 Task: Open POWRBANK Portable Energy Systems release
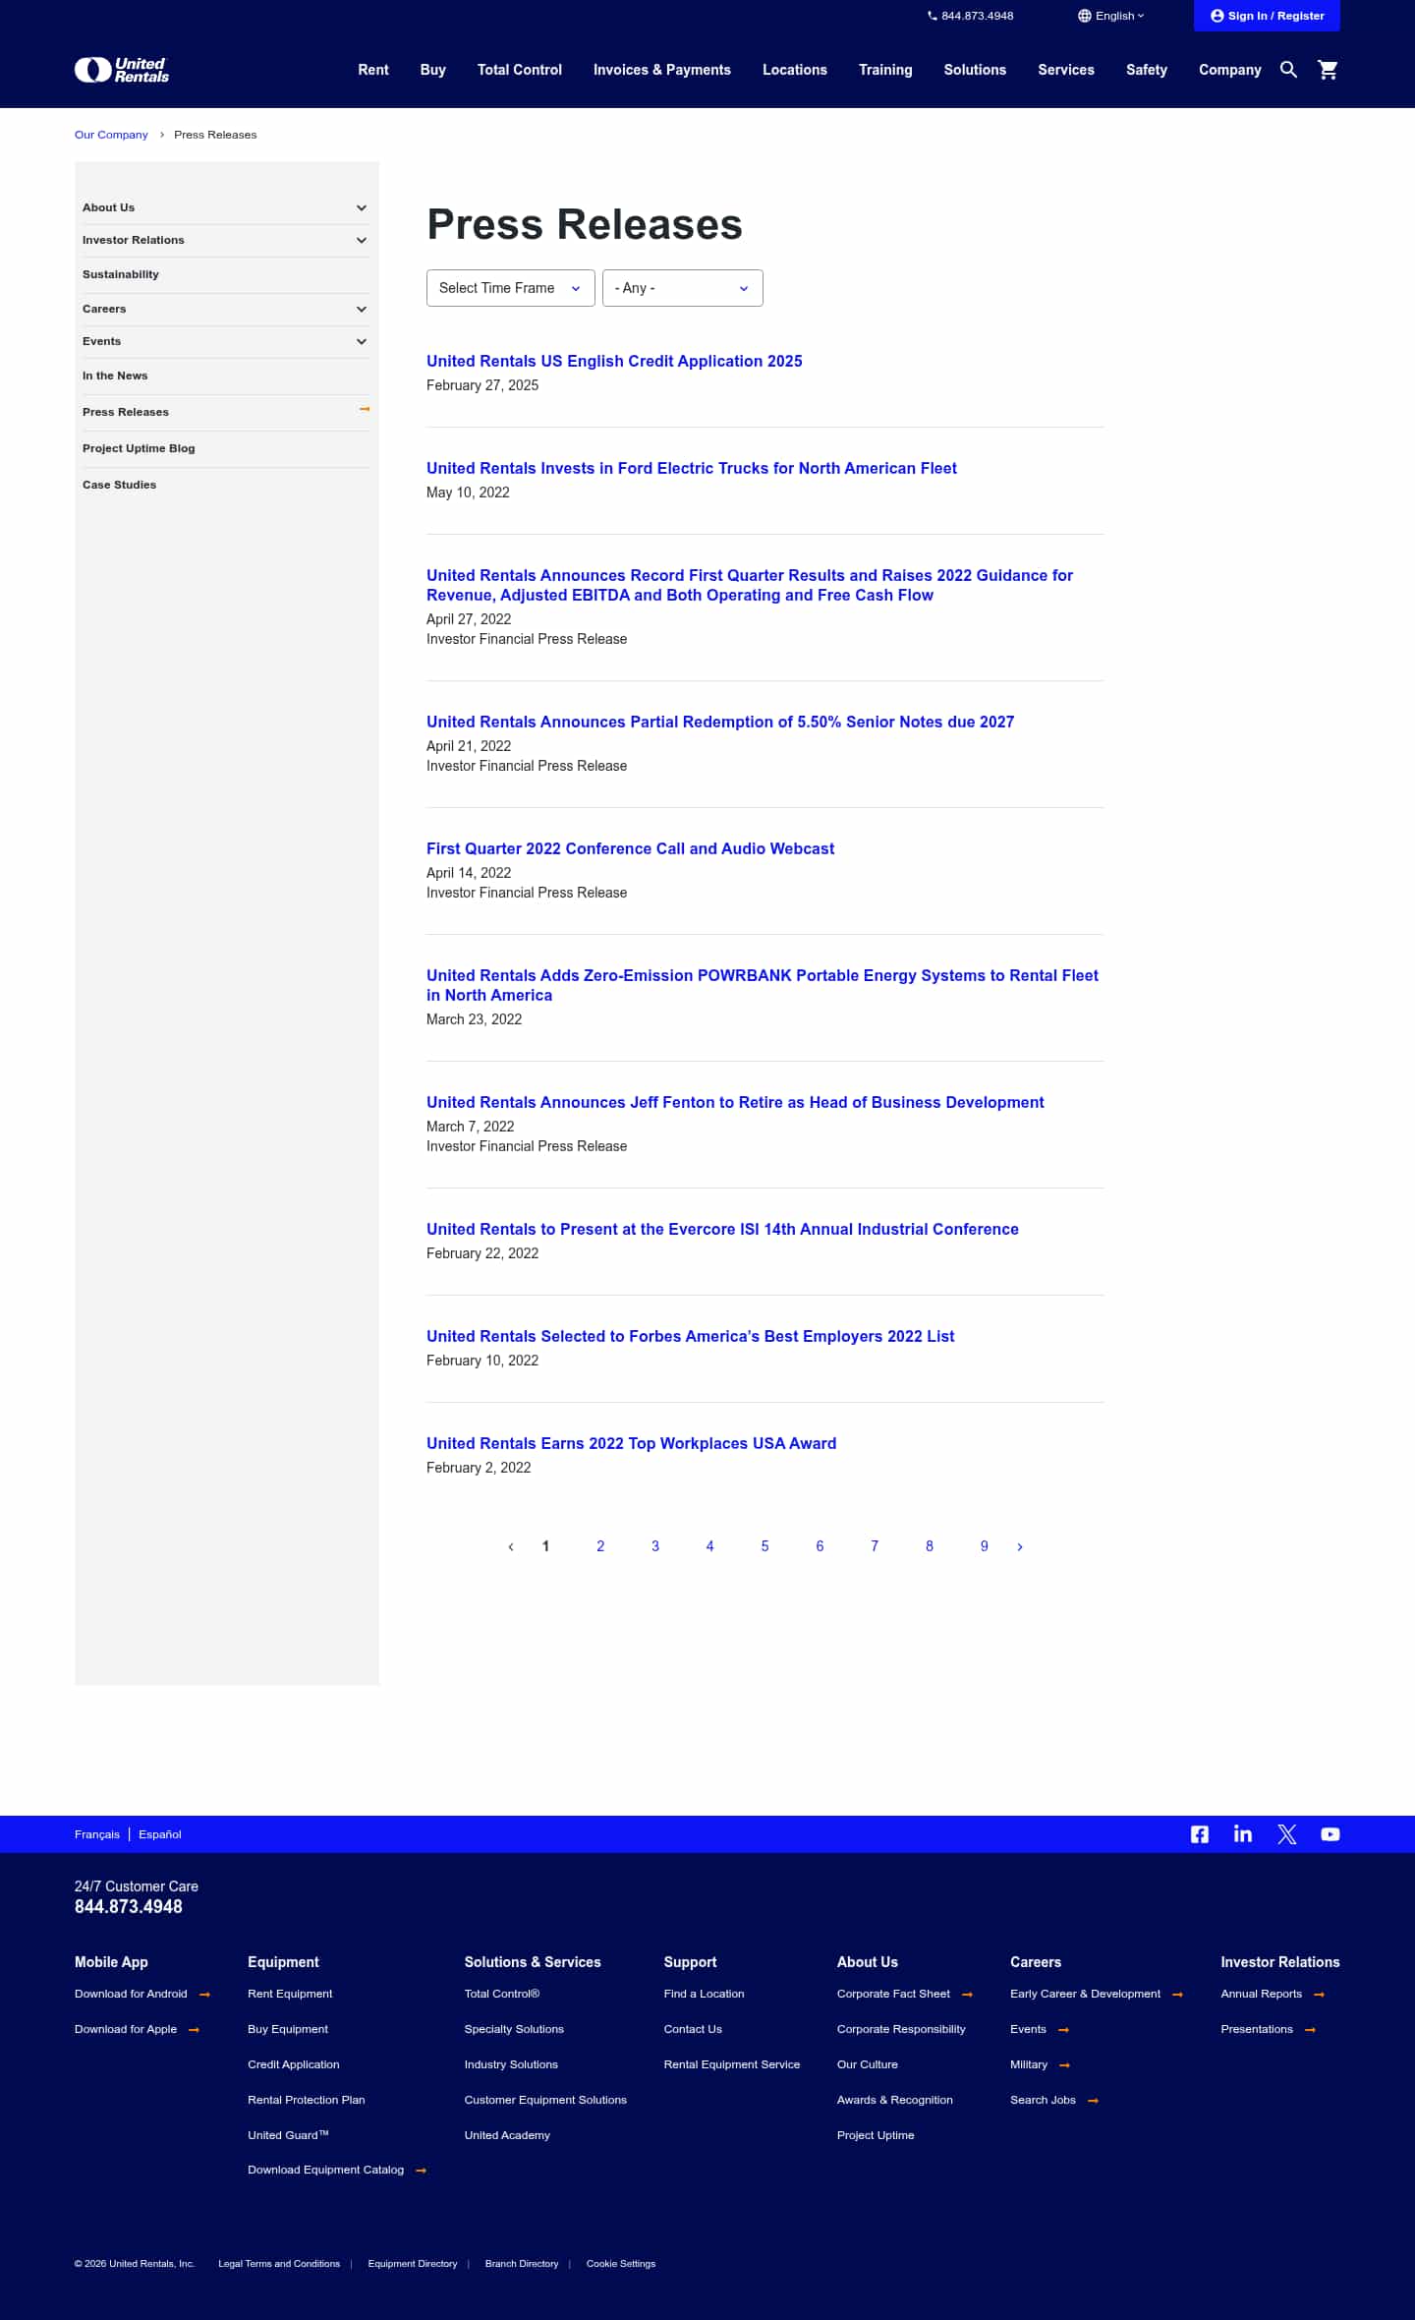pos(763,985)
